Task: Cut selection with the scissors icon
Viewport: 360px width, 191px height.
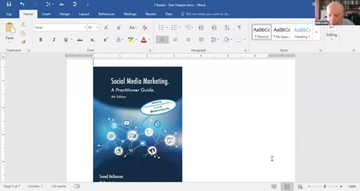Action: (23, 24)
